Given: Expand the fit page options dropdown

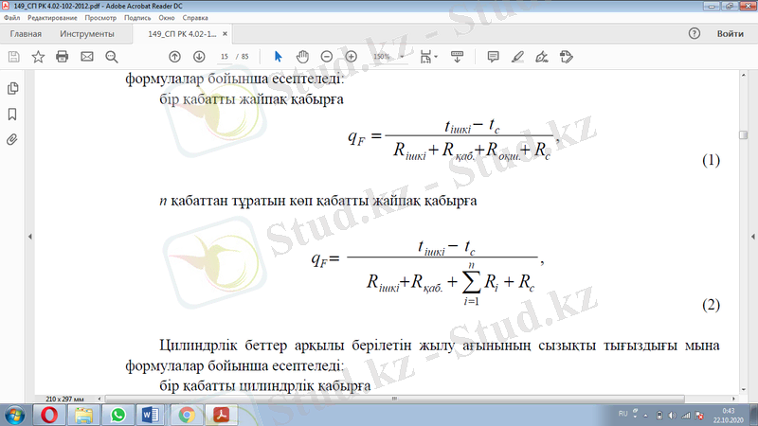Looking at the screenshot, I should point(438,57).
